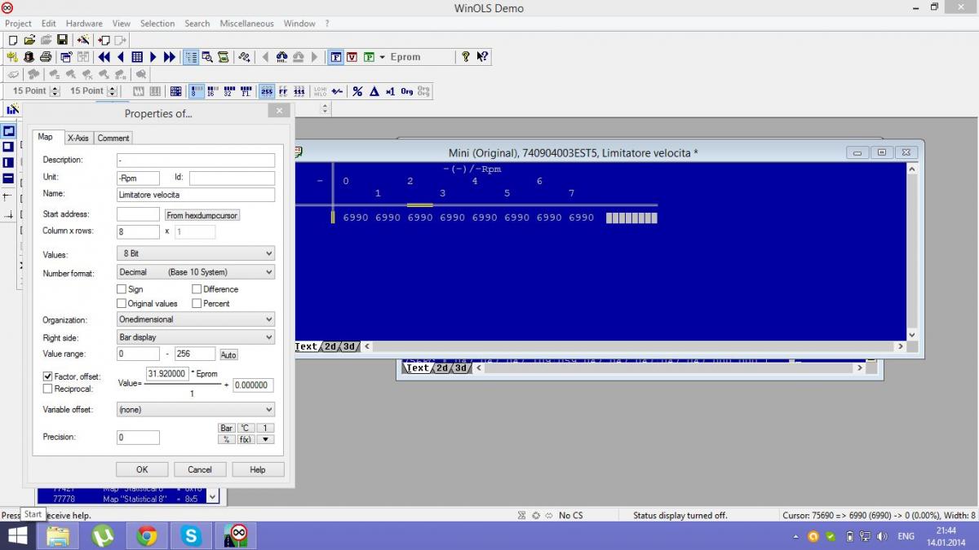Click the binoculars search icon
Viewport: 979px width, 550px height.
tap(281, 57)
